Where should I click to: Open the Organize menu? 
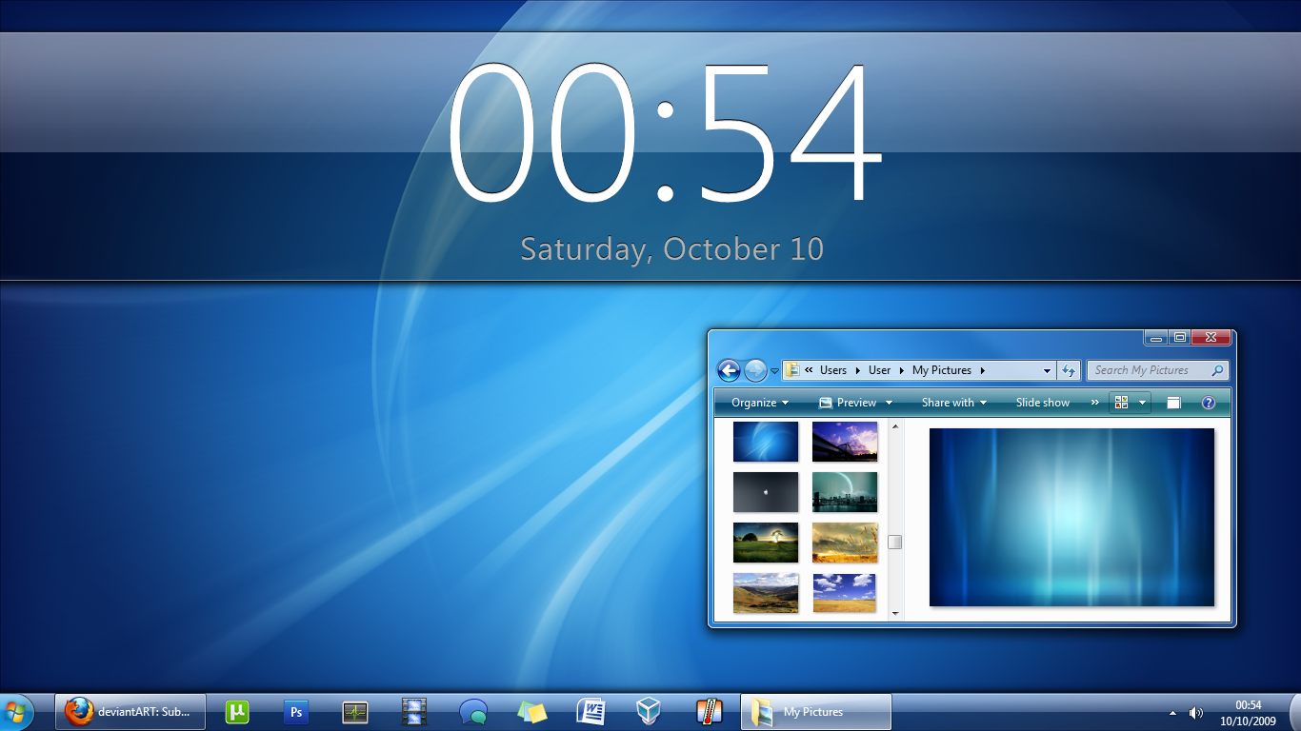(760, 403)
